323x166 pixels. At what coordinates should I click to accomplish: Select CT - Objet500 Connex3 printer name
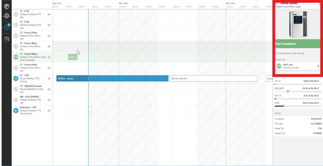coord(31,86)
